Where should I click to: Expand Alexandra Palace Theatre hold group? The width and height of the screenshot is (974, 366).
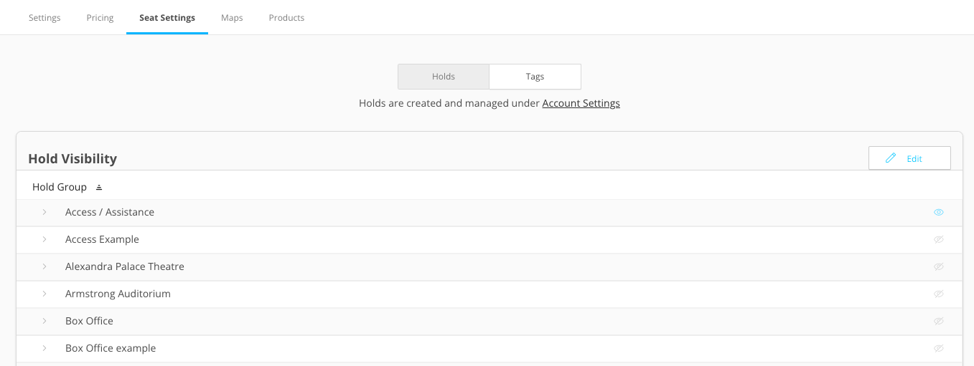pyautogui.click(x=45, y=267)
